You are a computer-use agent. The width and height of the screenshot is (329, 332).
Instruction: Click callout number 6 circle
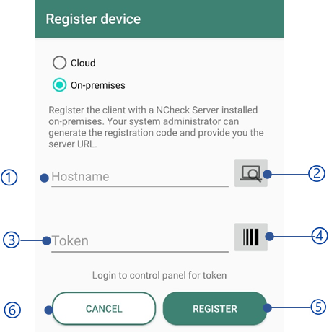tap(12, 310)
